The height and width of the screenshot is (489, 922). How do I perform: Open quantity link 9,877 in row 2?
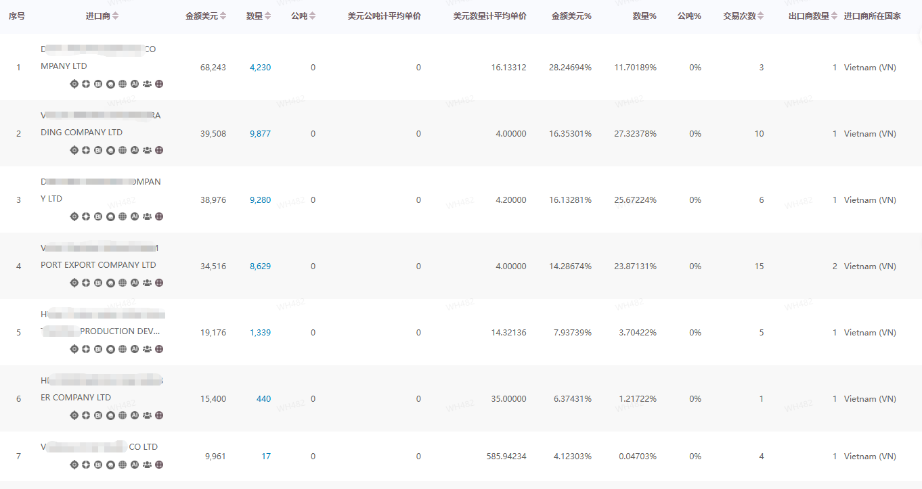(260, 134)
